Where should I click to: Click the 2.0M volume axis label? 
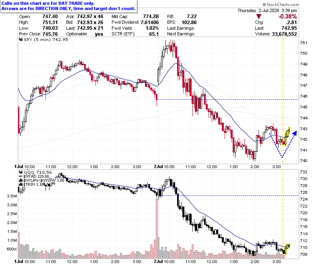[x=12, y=223]
